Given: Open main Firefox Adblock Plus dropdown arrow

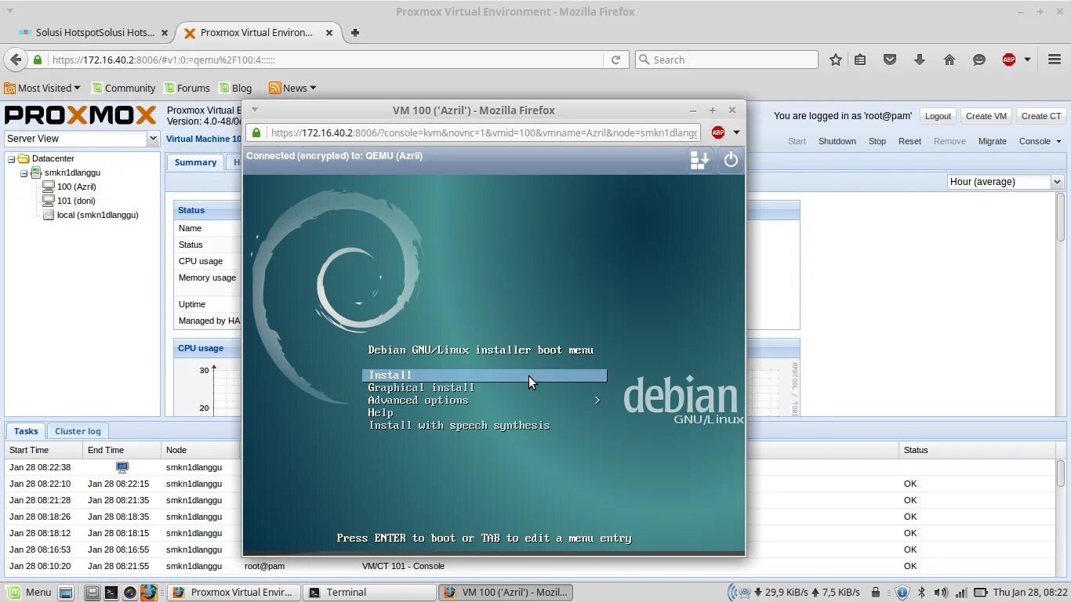Looking at the screenshot, I should [x=1027, y=60].
